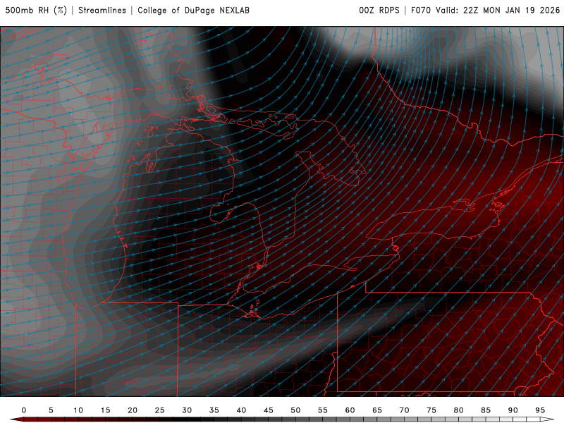
Task: Click the 95 label on the color scale
Action: coord(540,410)
